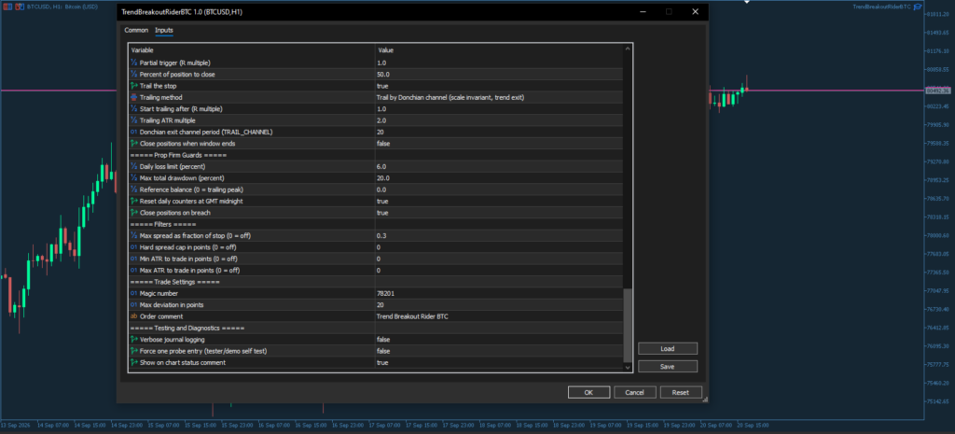The height and width of the screenshot is (434, 955).
Task: Click the scroll up arrow of inputs list
Action: pyautogui.click(x=628, y=49)
